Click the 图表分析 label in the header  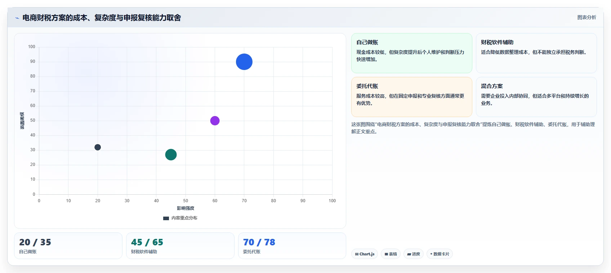(x=587, y=17)
